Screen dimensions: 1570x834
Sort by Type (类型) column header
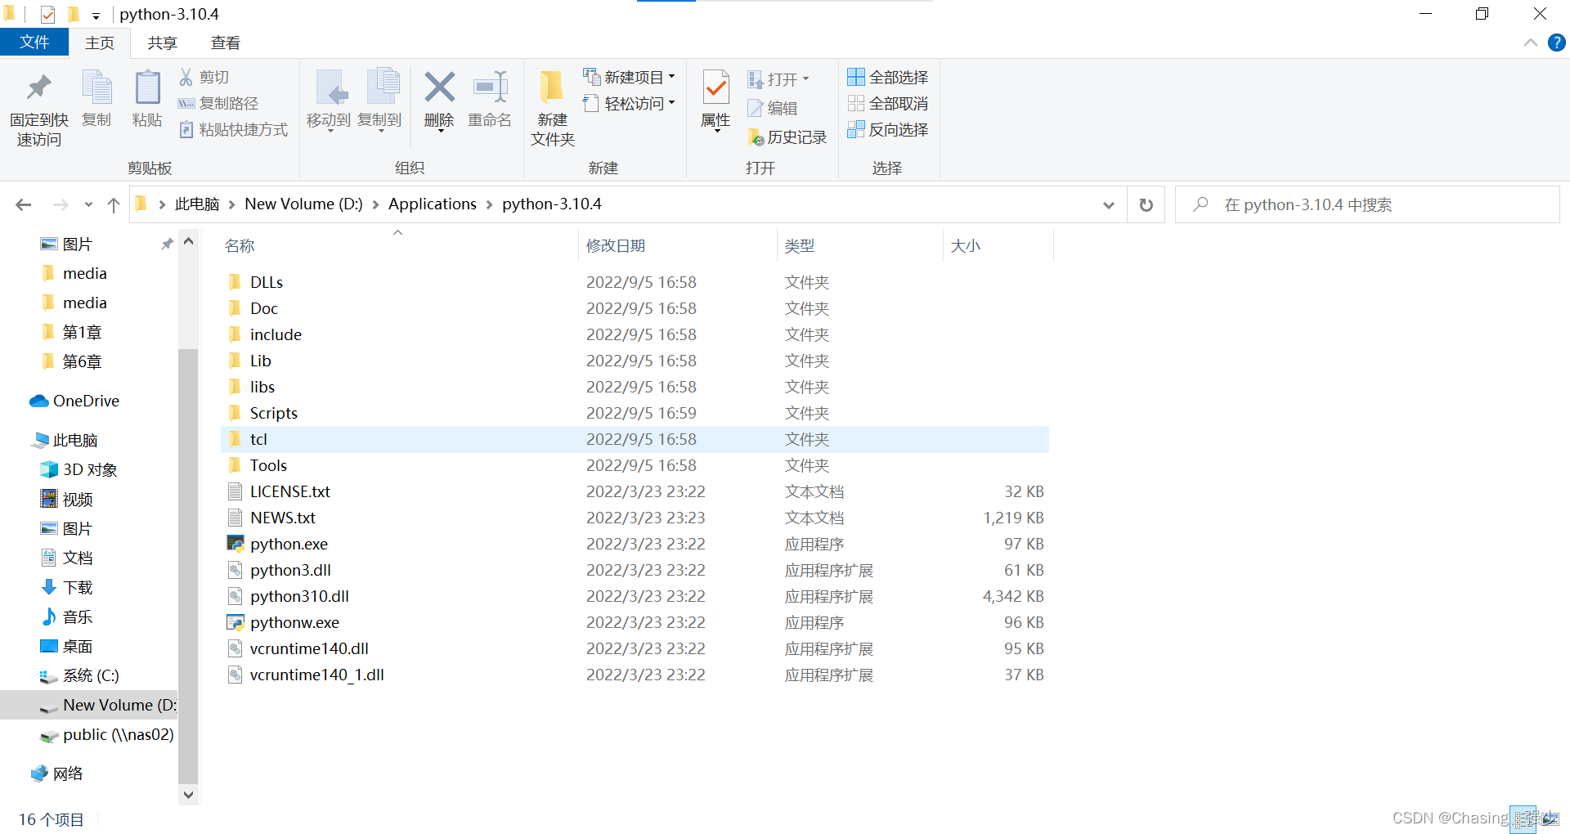pos(799,245)
